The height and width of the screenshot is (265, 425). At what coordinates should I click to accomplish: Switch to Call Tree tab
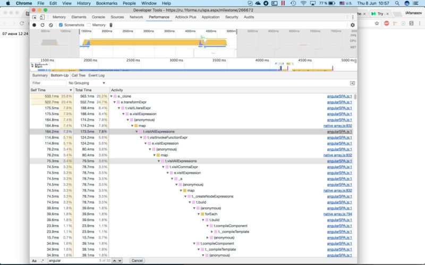click(78, 75)
